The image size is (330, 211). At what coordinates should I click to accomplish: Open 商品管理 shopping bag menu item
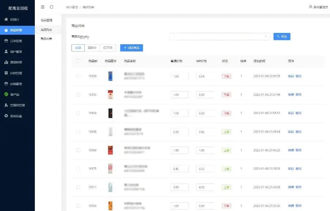(17, 30)
